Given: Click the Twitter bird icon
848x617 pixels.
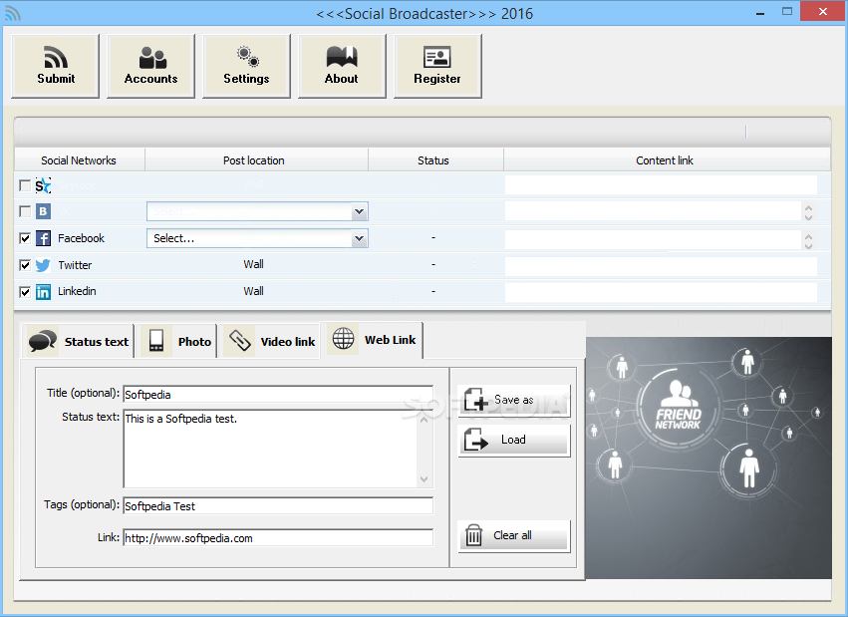Looking at the screenshot, I should (43, 265).
